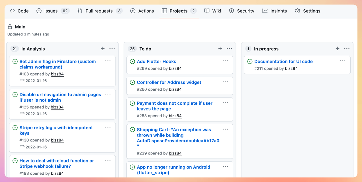The image size is (362, 182).
Task: Open menu for Disable url navigation card
Action: pos(108,94)
